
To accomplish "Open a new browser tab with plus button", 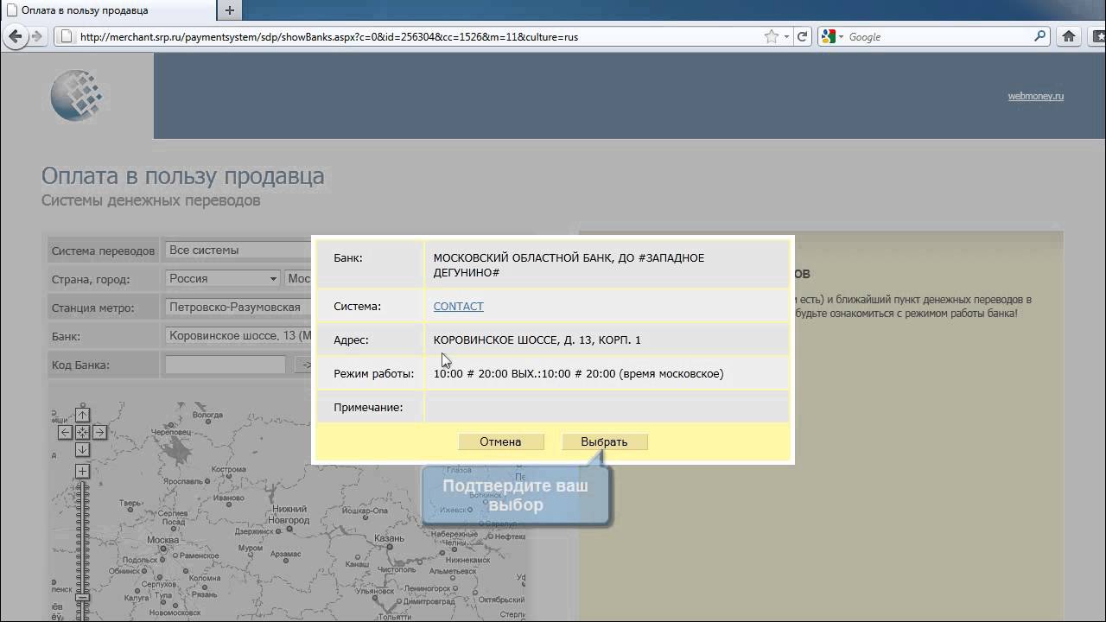I will pyautogui.click(x=230, y=10).
